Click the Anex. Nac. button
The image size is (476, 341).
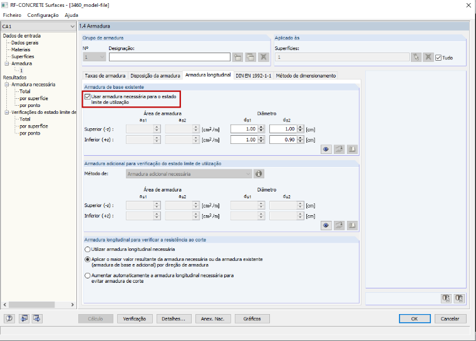(x=213, y=319)
